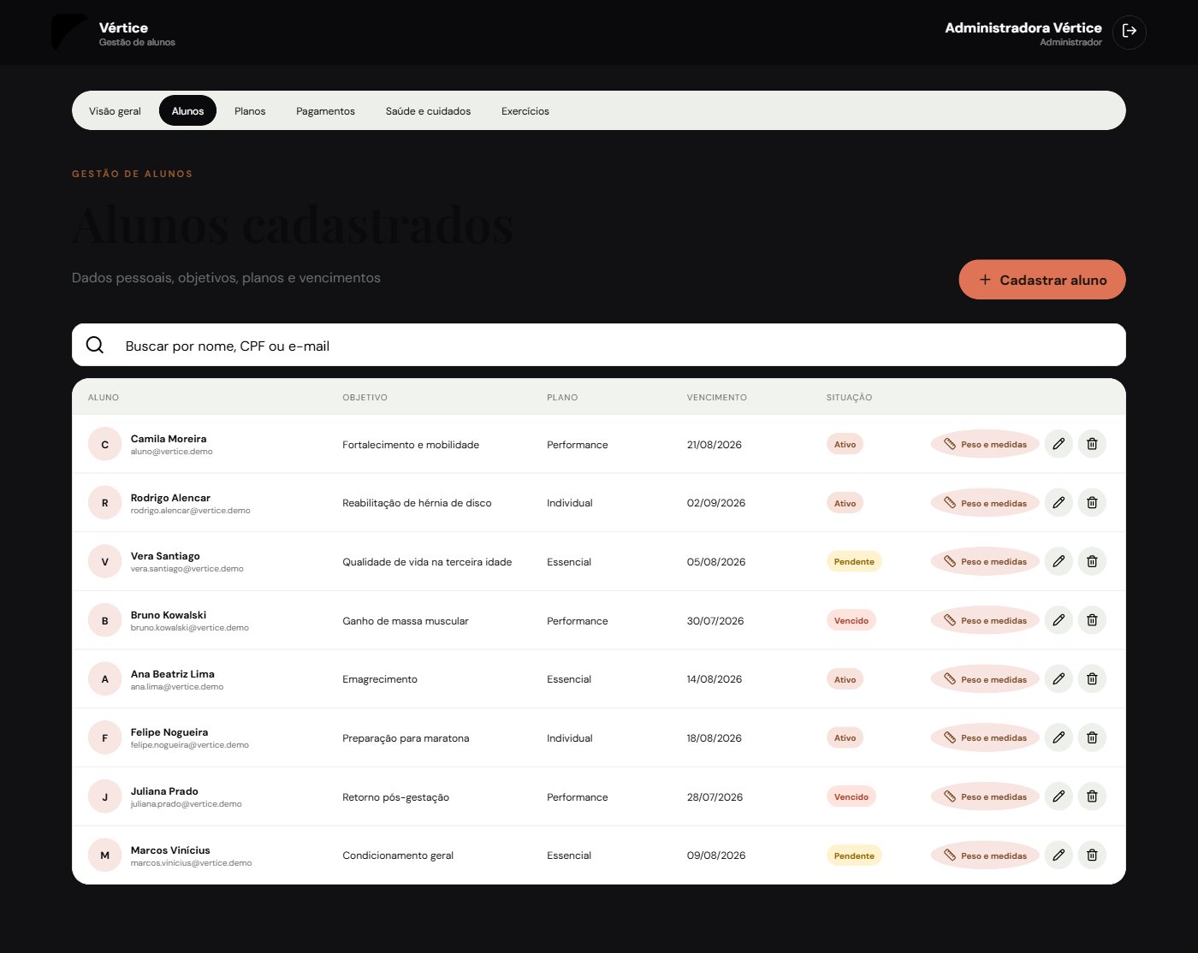The width and height of the screenshot is (1198, 953).
Task: Switch to the Exercícios tab
Action: point(525,111)
